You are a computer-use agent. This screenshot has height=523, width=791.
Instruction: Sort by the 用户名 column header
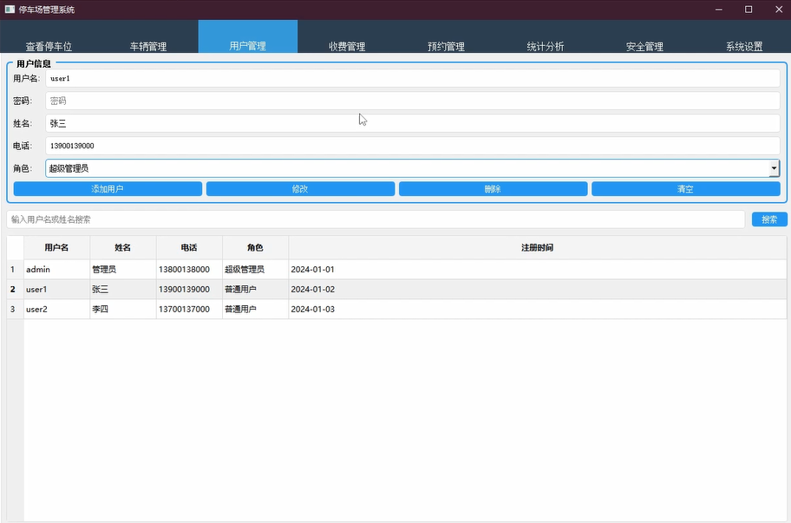click(57, 248)
